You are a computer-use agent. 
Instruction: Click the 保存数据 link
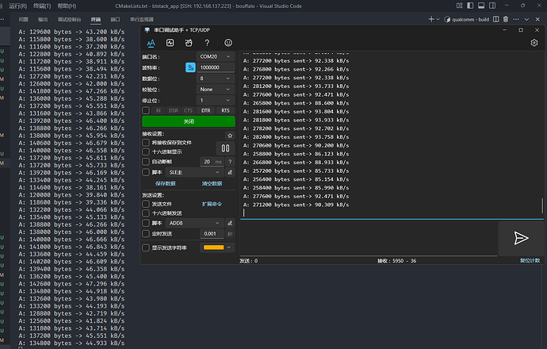pos(166,183)
